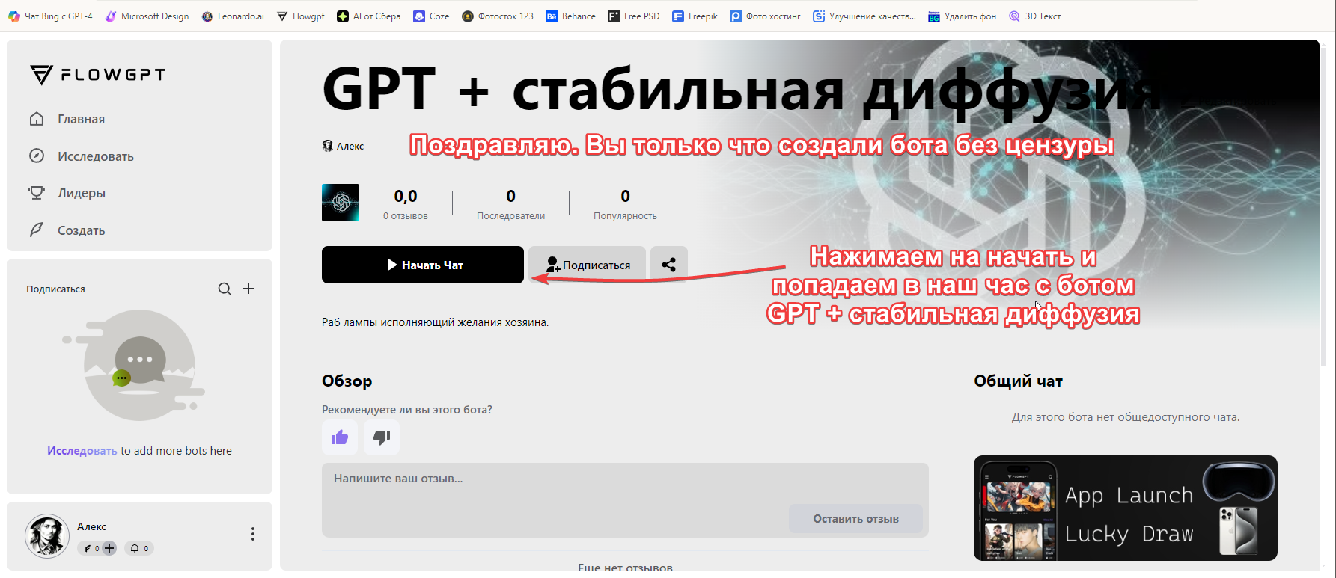Open Главная in the sidebar
This screenshot has width=1336, height=578.
(x=81, y=119)
